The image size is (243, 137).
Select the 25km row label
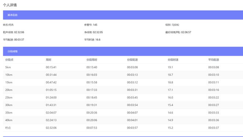click(x=9, y=97)
